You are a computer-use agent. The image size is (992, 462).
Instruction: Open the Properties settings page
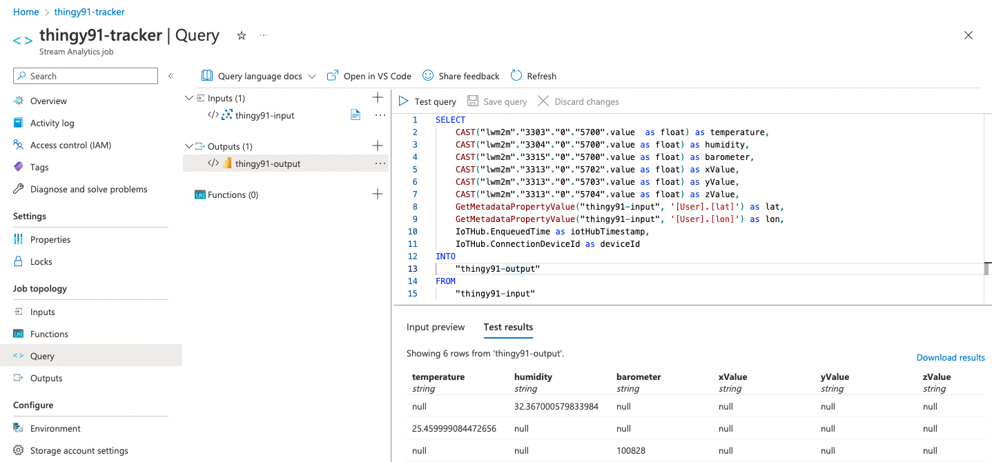point(50,239)
